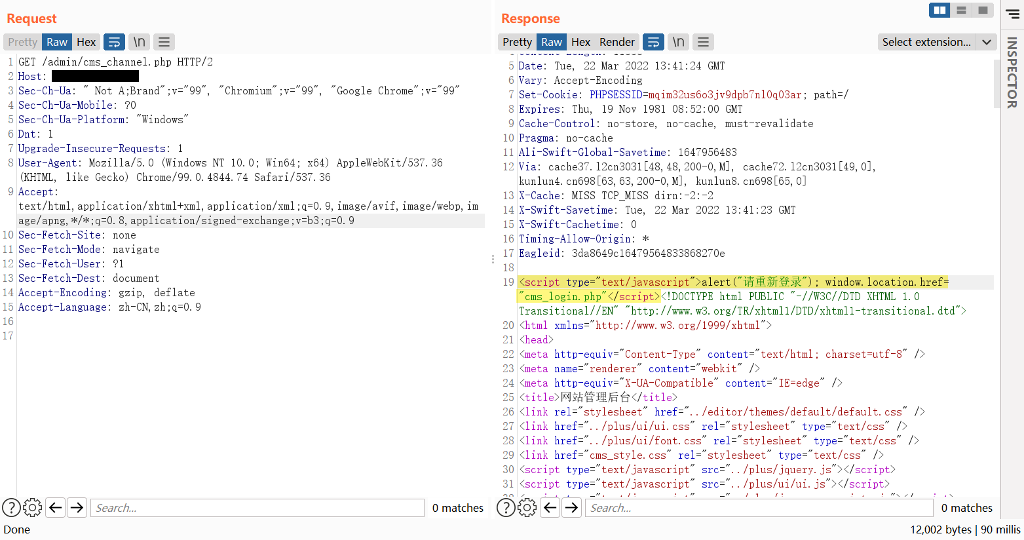This screenshot has width=1024, height=540.
Task: Click the Accept-Language zh-CN header line
Action: pyautogui.click(x=109, y=307)
